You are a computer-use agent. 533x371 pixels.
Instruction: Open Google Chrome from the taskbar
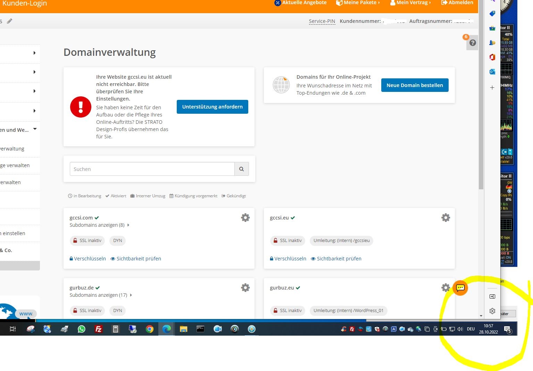pyautogui.click(x=150, y=329)
